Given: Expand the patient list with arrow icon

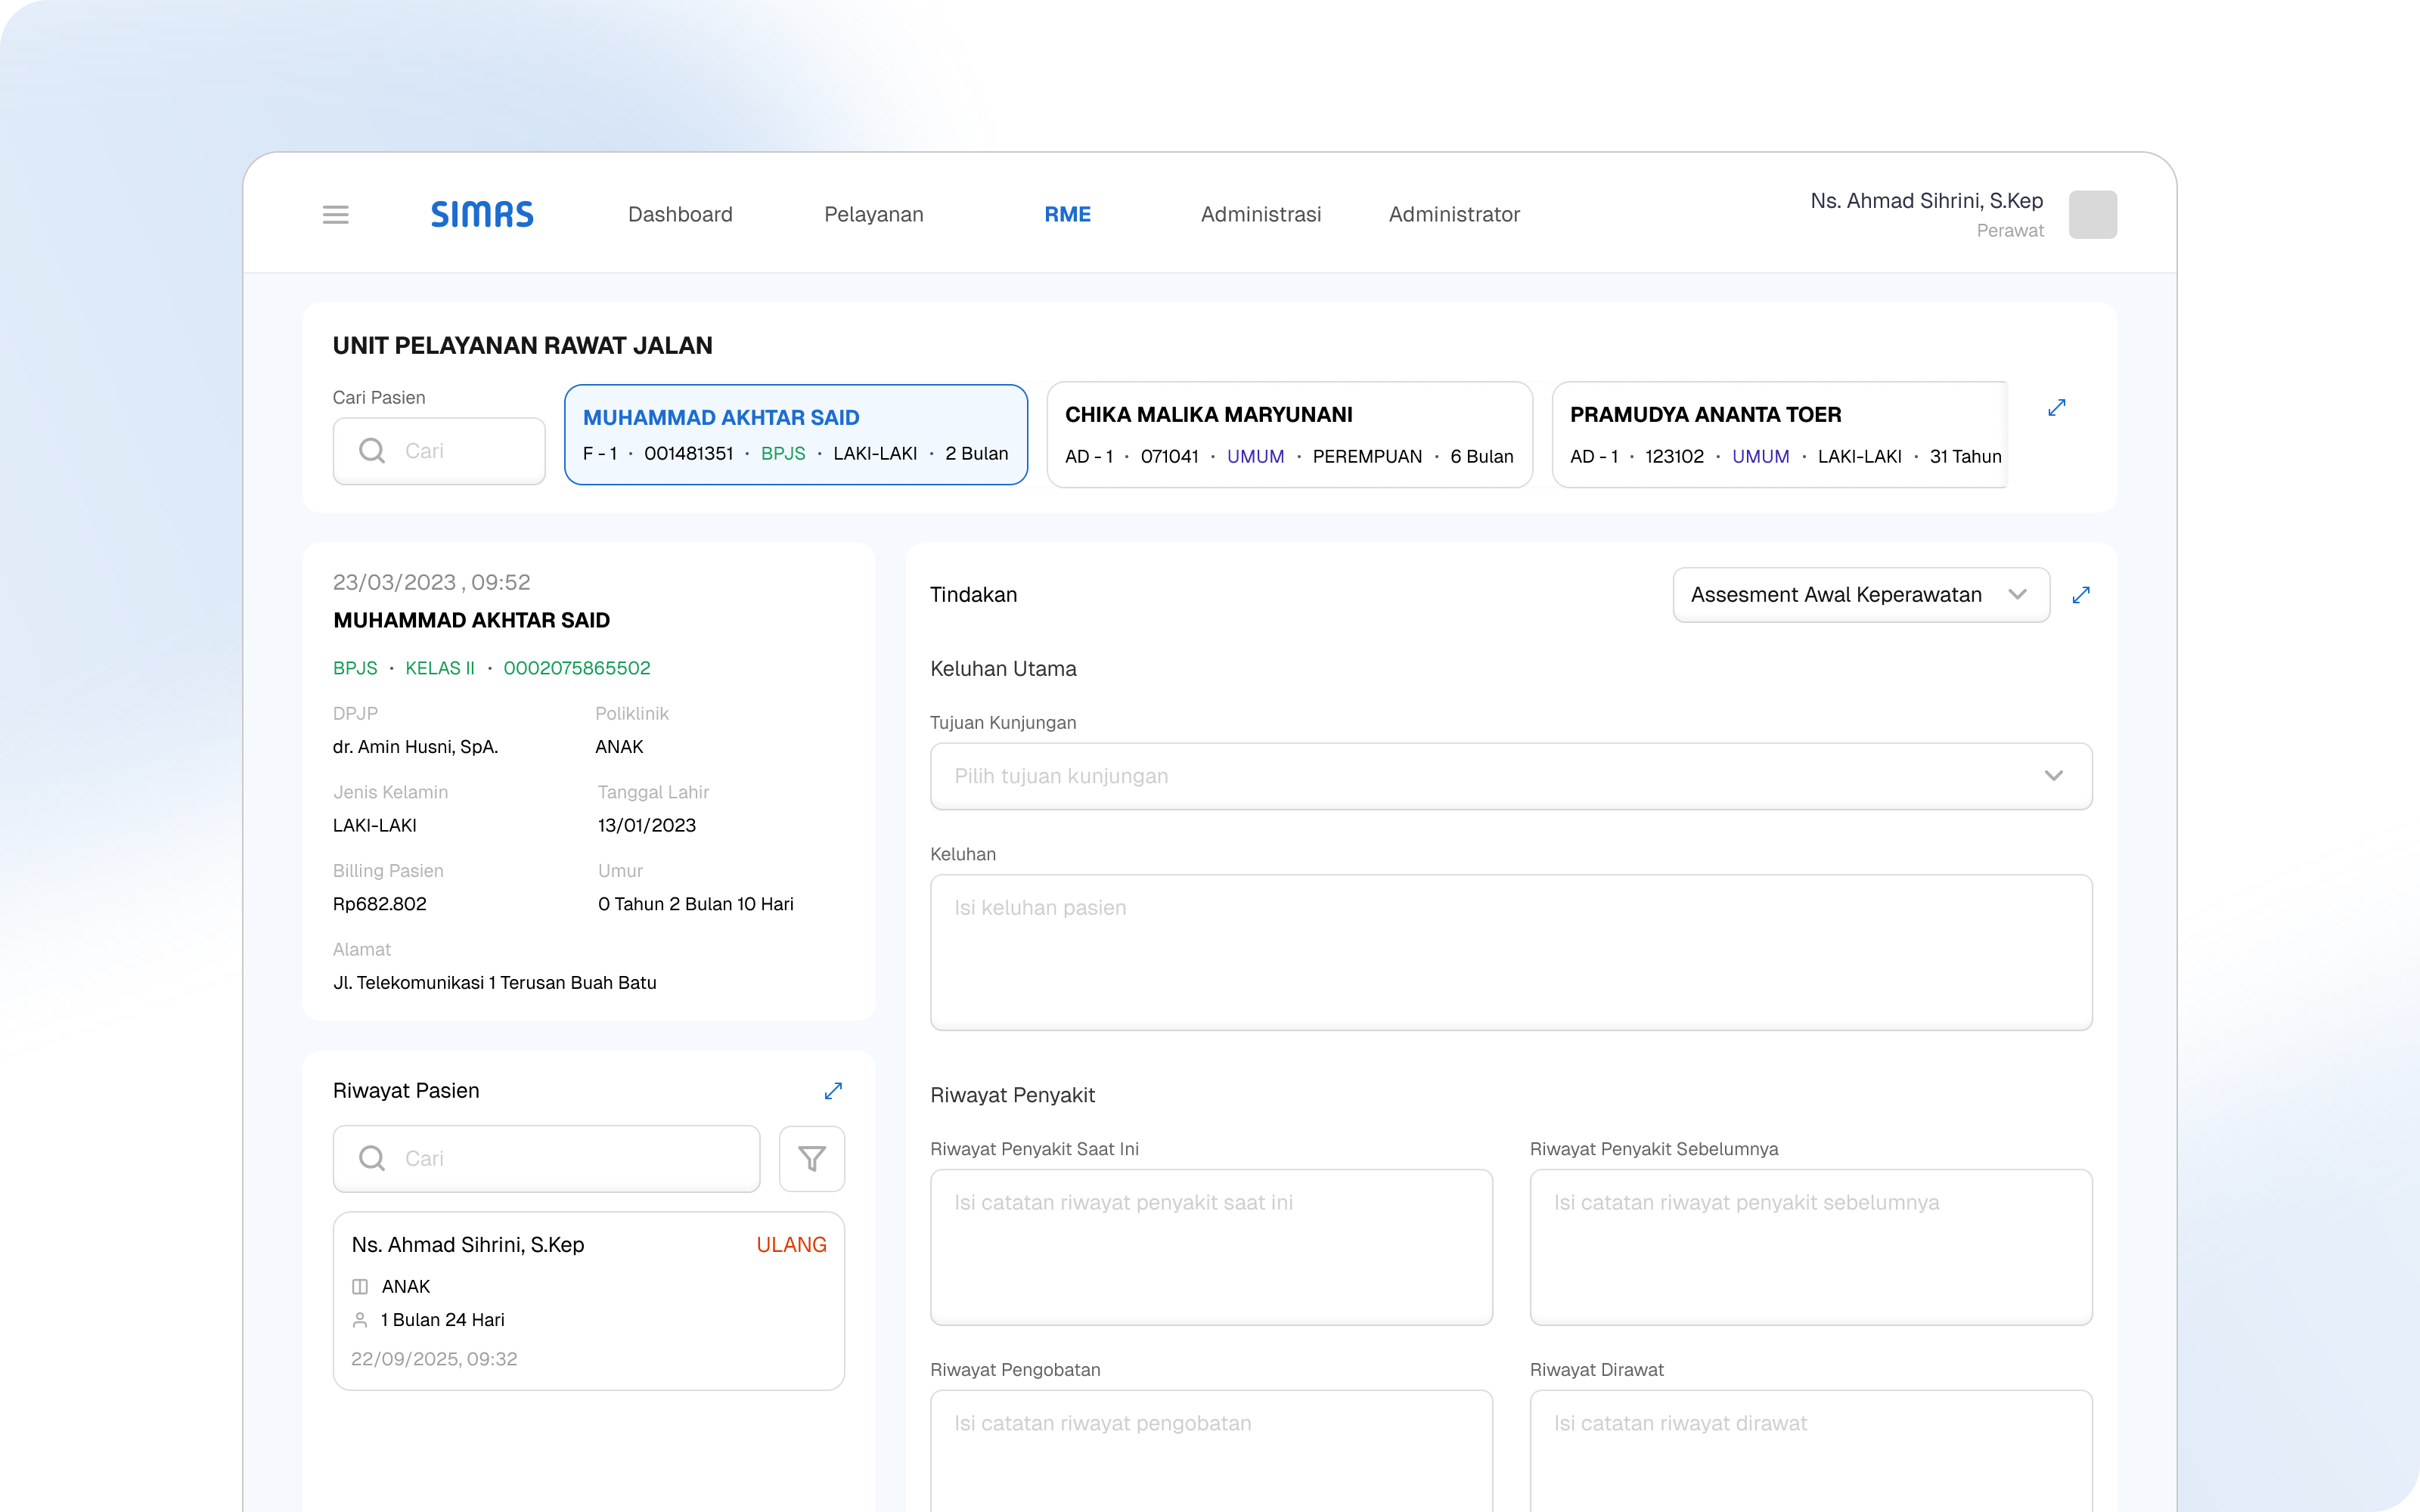Looking at the screenshot, I should click(2056, 408).
